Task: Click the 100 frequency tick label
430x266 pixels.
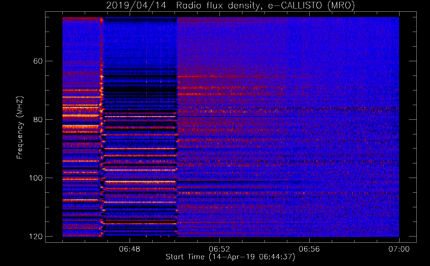Action: tap(36, 178)
